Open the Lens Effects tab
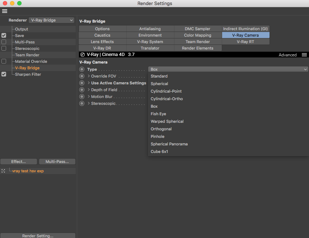 (103, 42)
